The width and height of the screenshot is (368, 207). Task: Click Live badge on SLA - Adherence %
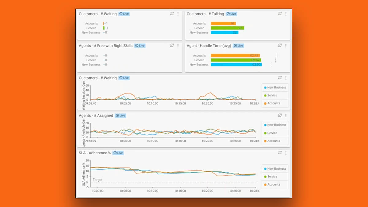coord(118,153)
